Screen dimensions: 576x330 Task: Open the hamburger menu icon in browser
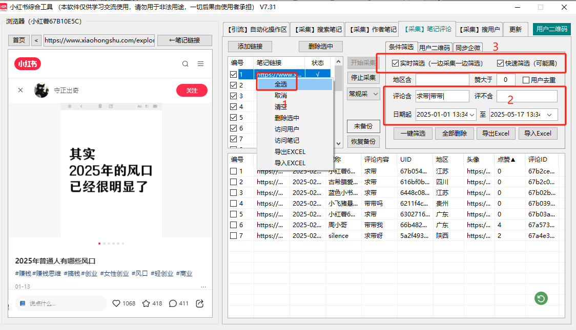click(201, 64)
